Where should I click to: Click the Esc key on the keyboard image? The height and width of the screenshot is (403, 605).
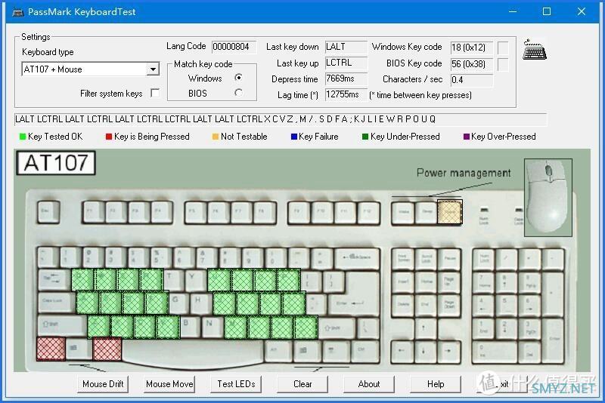[48, 212]
